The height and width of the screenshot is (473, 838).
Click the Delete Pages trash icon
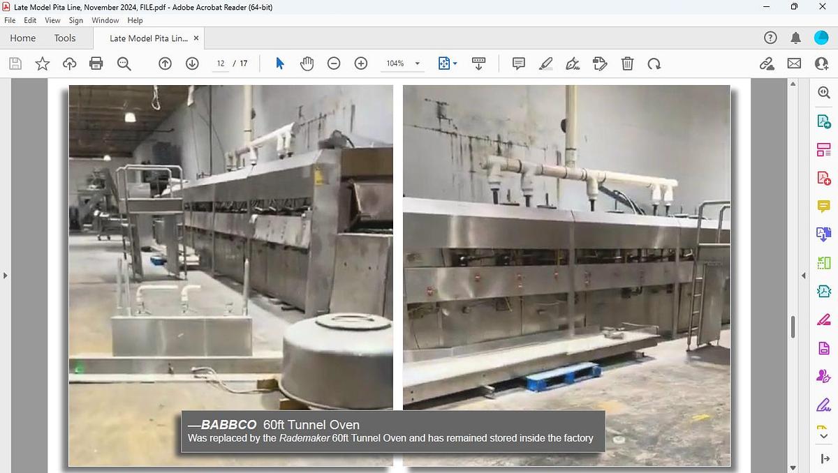coord(627,63)
